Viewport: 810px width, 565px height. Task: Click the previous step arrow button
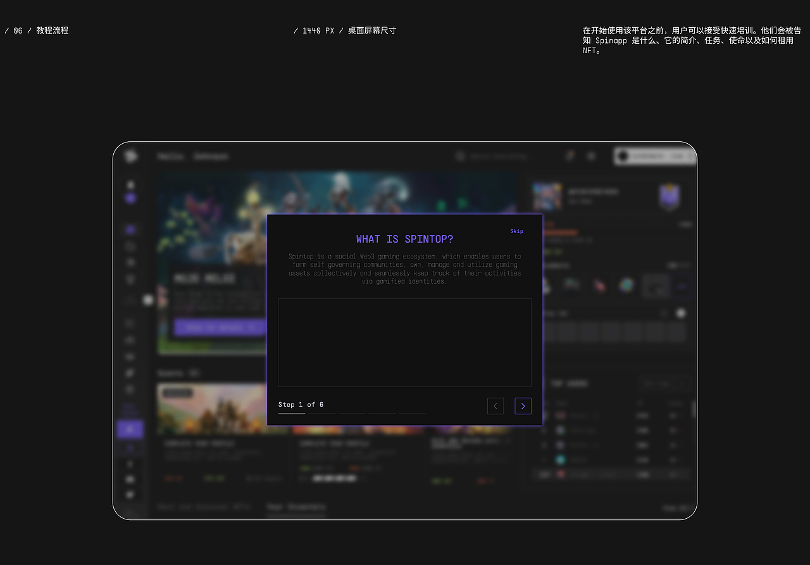(x=495, y=406)
